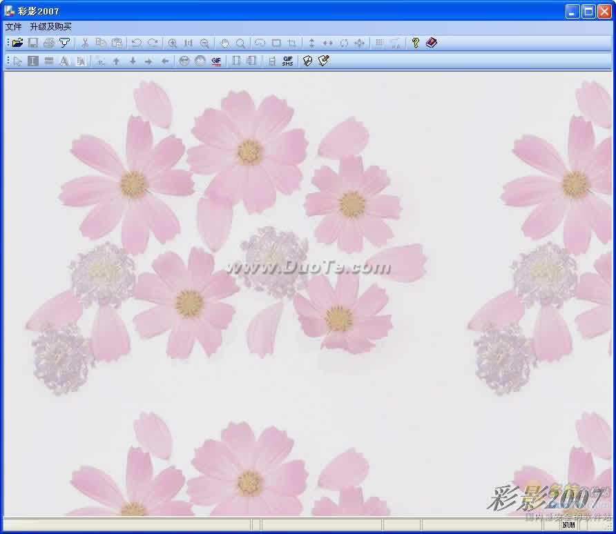Click the flip vertical arrows icon
The width and height of the screenshot is (616, 534).
coord(311,43)
